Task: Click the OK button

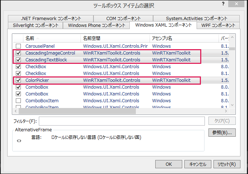Action: pos(169,164)
